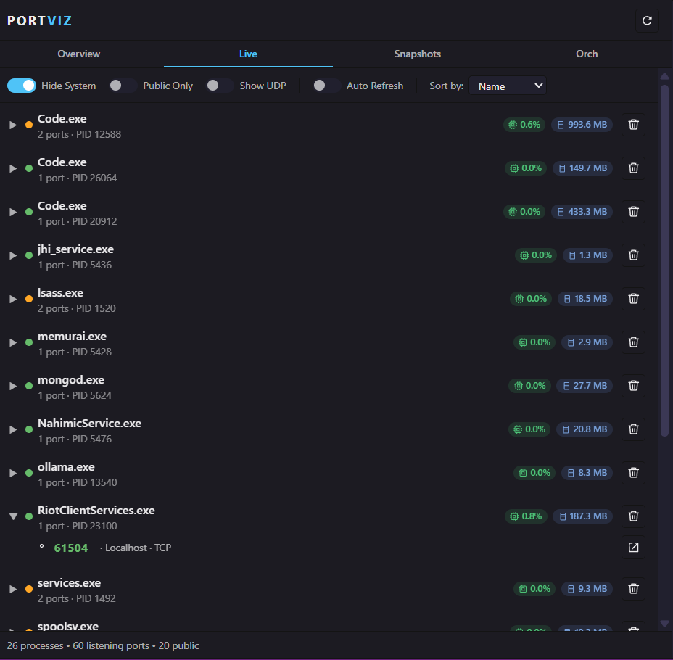Remove the lsass.exe process entry
673x660 pixels.
(x=632, y=298)
